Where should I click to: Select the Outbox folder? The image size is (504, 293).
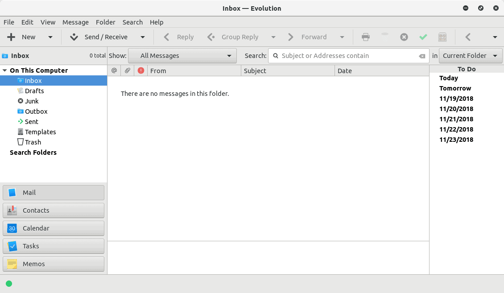[54, 111]
